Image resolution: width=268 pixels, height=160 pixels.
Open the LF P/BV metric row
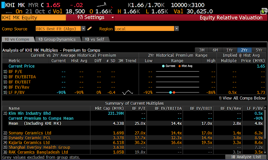coord(70,93)
